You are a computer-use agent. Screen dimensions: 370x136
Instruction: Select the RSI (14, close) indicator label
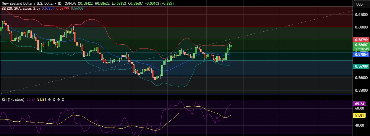(x=13, y=100)
